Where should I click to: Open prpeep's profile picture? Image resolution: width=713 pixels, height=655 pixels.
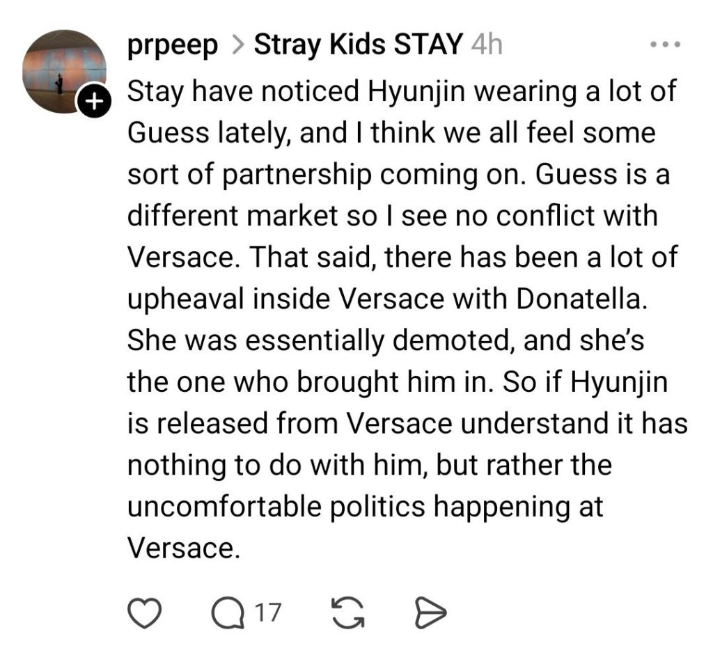[64, 71]
